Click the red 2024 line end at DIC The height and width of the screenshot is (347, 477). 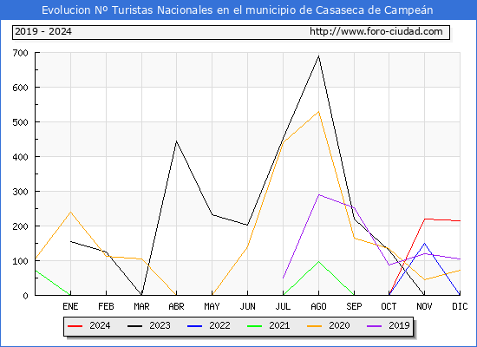(x=460, y=220)
